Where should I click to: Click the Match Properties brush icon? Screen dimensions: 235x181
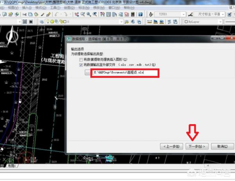coord(49,14)
